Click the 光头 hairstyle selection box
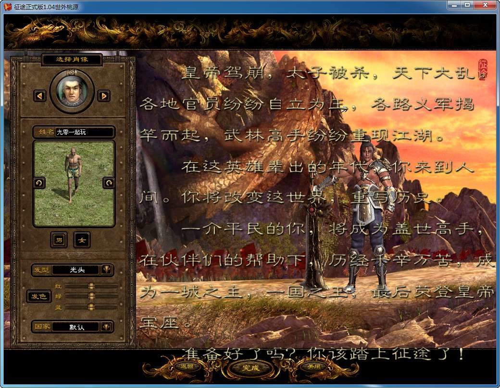 (76, 270)
